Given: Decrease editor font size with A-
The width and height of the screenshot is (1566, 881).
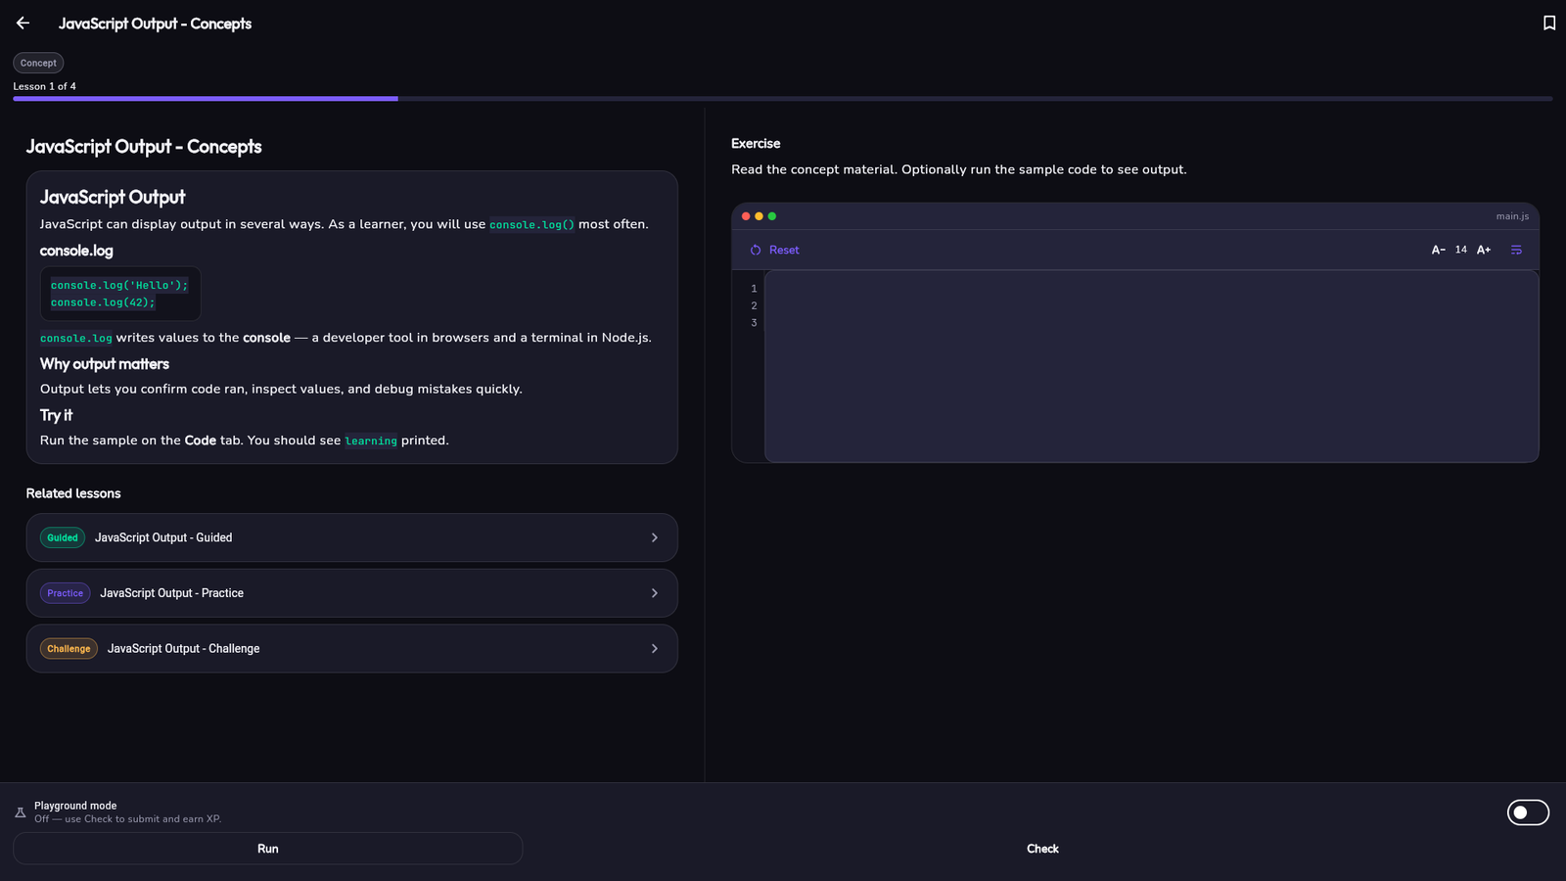Looking at the screenshot, I should point(1439,251).
